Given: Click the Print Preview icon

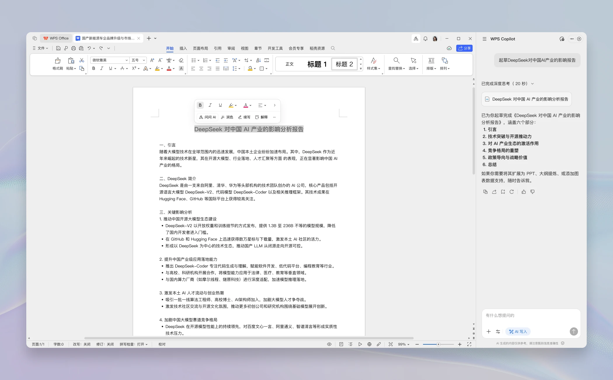Looking at the screenshot, I should tap(81, 48).
